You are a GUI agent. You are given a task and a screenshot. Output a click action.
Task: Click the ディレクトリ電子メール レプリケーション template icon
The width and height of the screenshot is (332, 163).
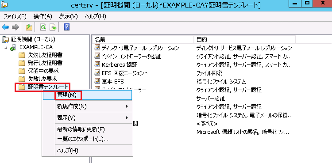(x=97, y=48)
